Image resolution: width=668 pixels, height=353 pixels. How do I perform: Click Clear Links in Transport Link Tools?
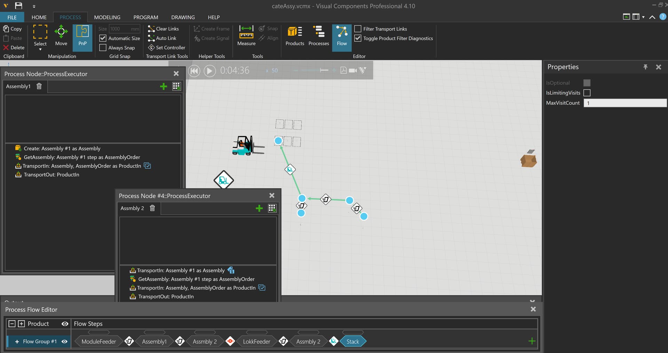coord(163,29)
